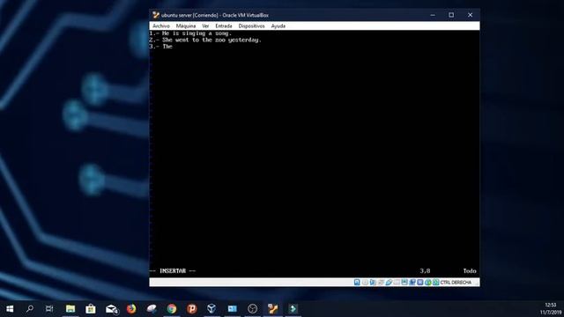The height and width of the screenshot is (317, 564).
Task: Open the Máquina menu
Action: (186, 26)
